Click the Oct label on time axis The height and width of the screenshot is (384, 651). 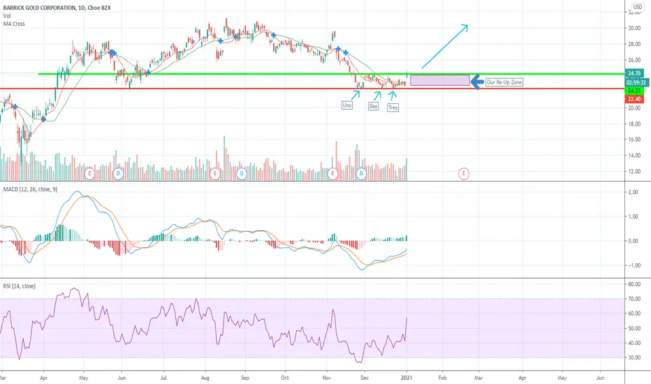coord(285,378)
